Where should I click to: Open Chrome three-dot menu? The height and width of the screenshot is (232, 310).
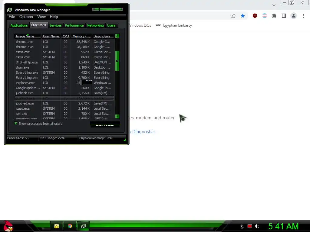(303, 16)
